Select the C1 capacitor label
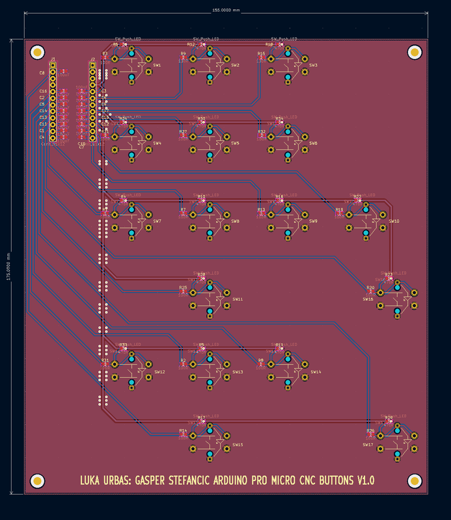Image resolution: width=451 pixels, height=520 pixels. (x=42, y=131)
